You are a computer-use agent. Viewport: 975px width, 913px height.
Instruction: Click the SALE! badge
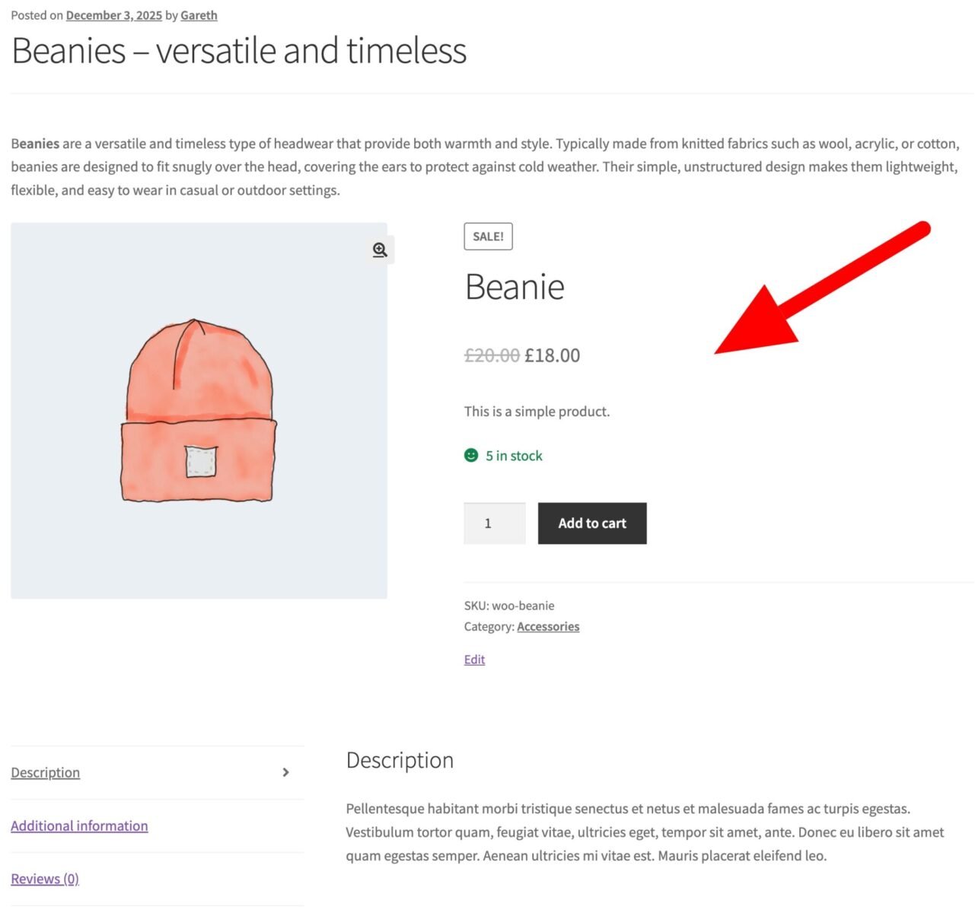click(488, 236)
